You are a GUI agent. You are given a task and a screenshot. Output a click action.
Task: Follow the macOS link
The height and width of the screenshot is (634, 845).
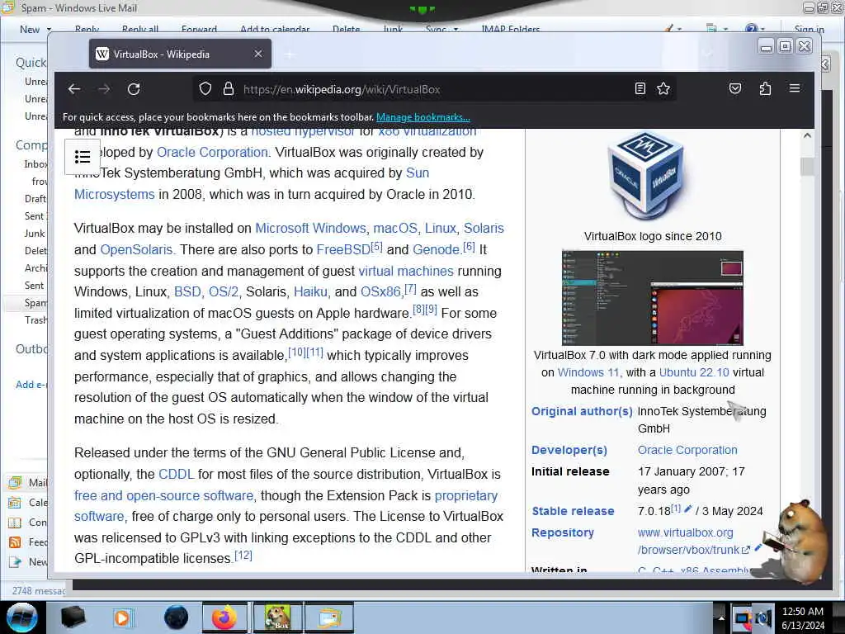(395, 229)
